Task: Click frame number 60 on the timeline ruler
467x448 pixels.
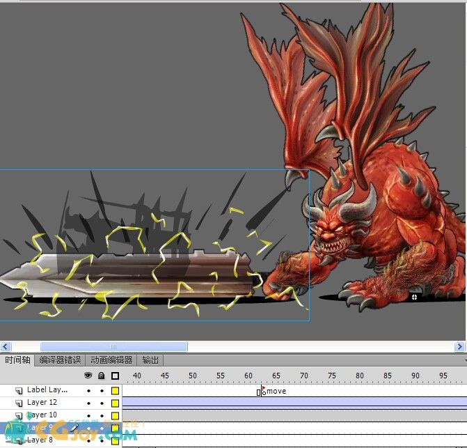Action: (x=248, y=376)
